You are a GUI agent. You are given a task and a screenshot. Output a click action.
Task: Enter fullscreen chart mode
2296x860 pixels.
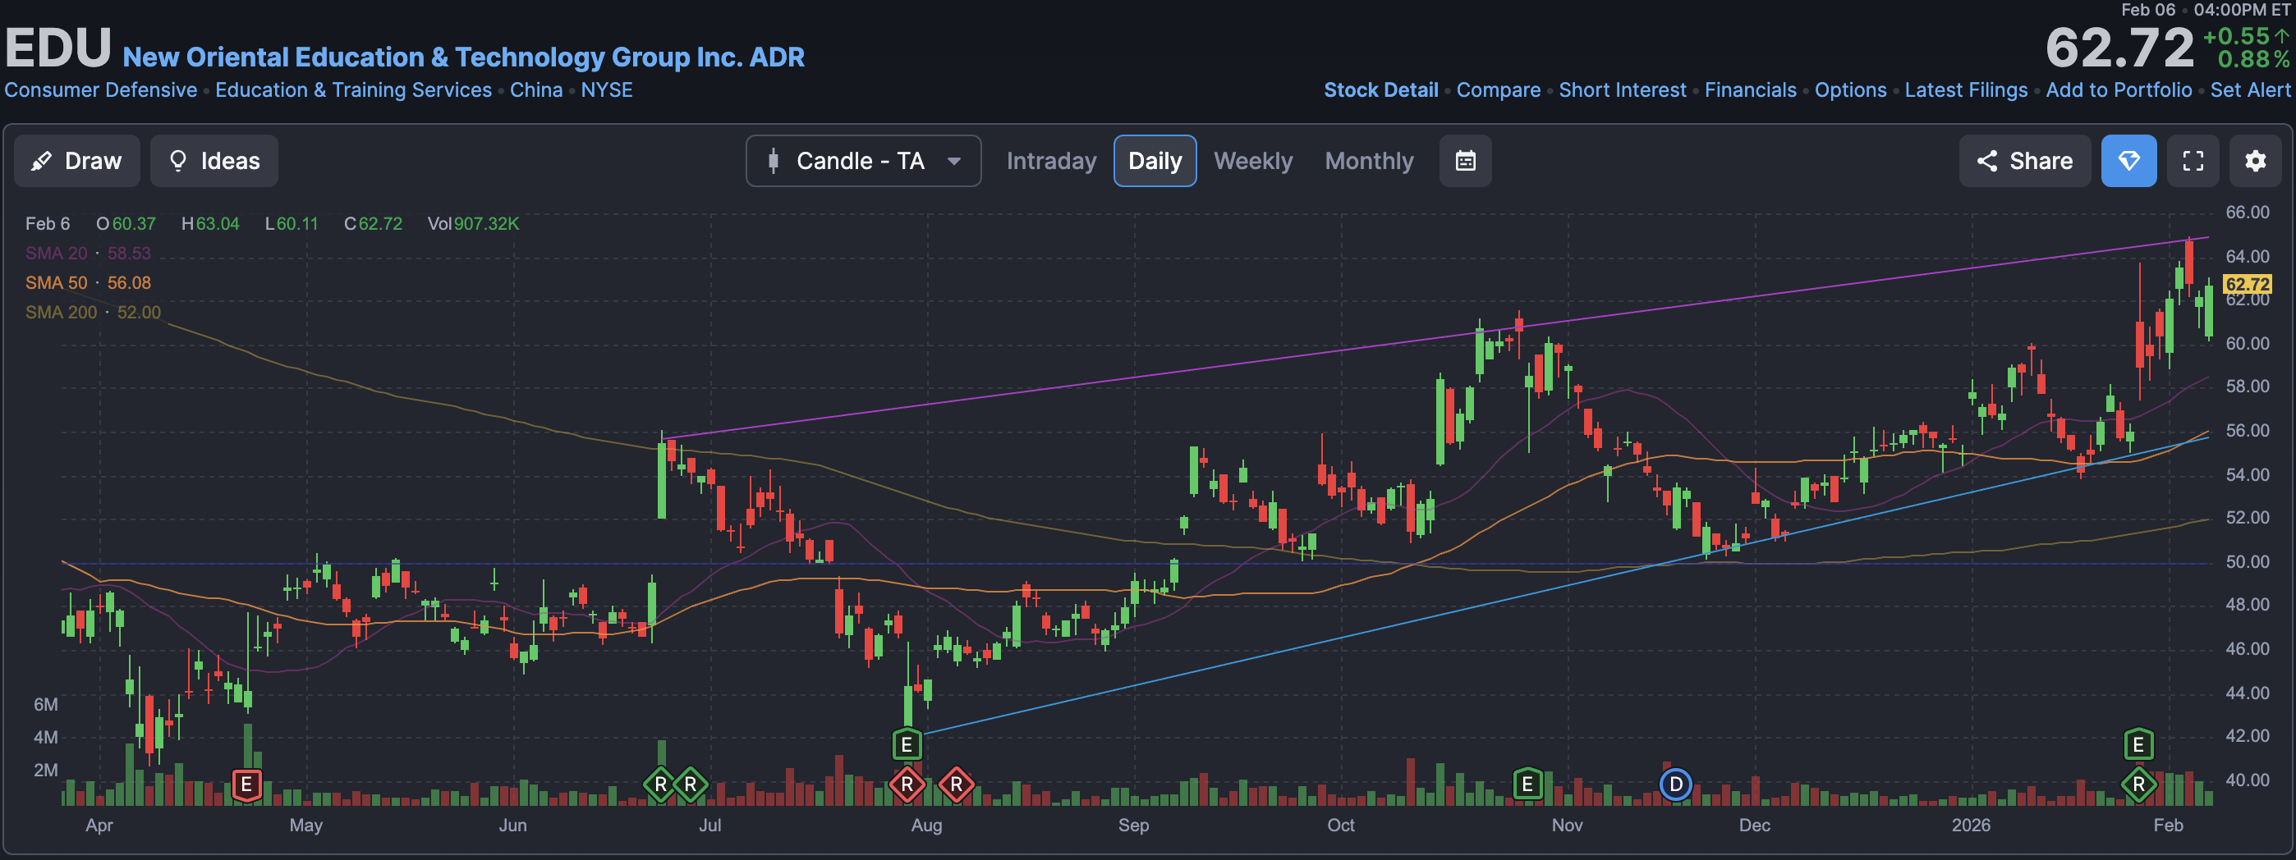[2193, 161]
